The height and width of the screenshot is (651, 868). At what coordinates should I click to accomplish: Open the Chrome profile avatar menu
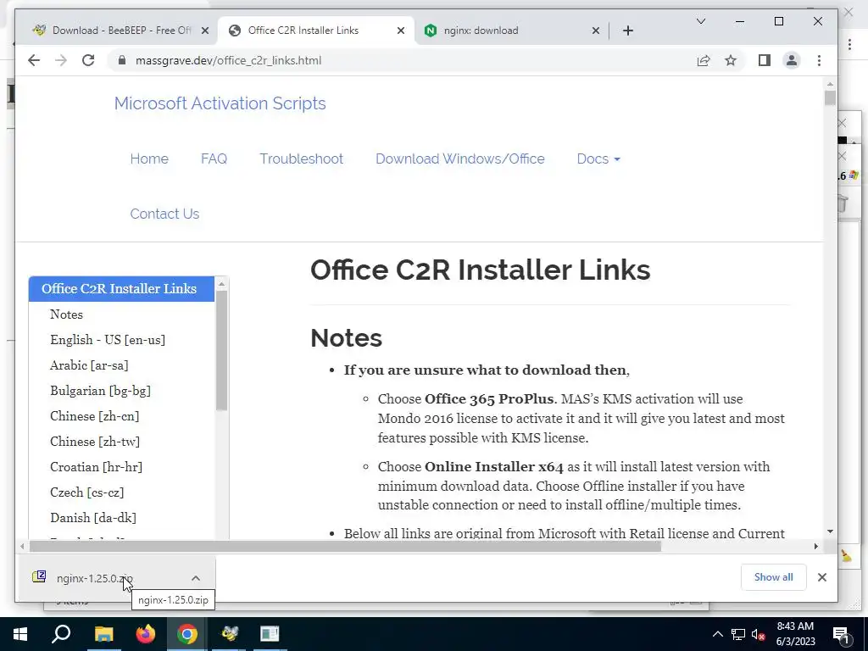pyautogui.click(x=792, y=60)
